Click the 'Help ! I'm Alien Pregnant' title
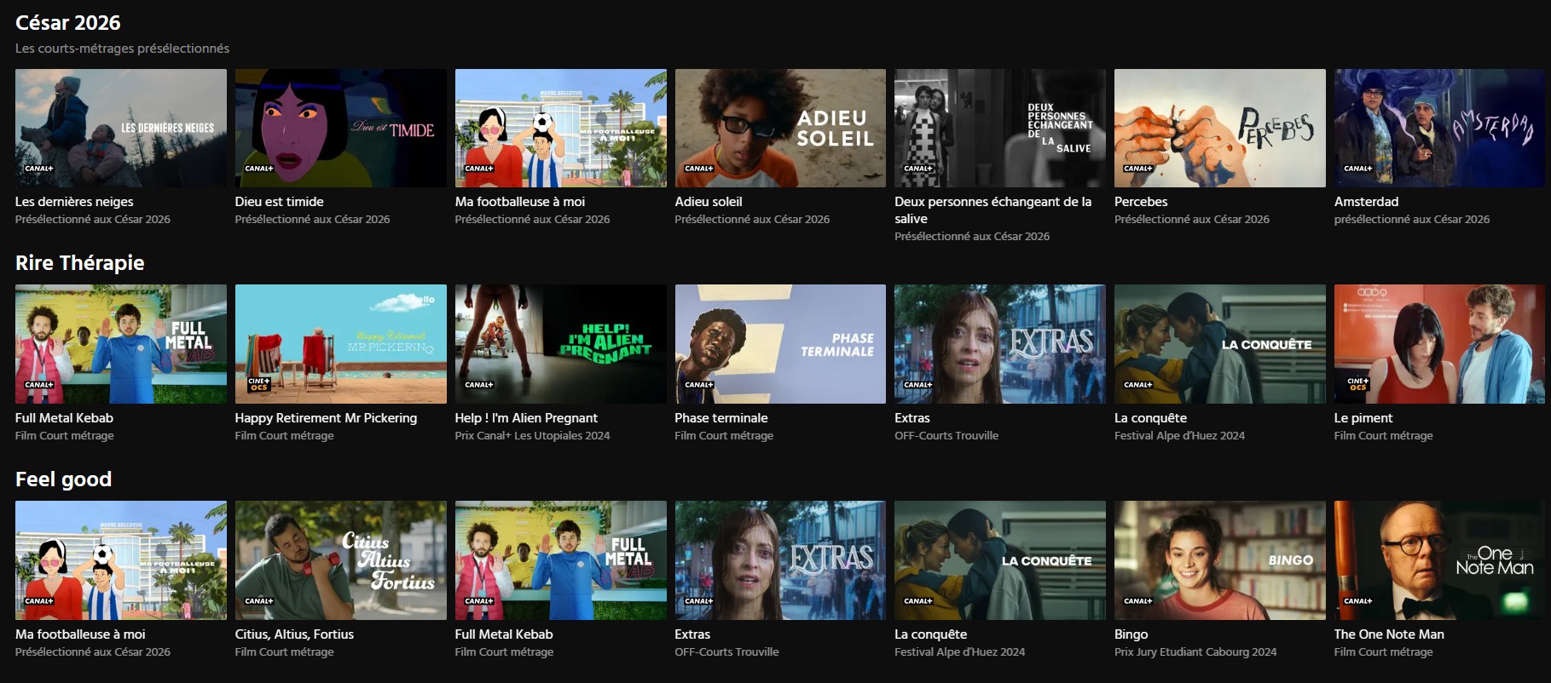The width and height of the screenshot is (1551, 683). pyautogui.click(x=526, y=418)
